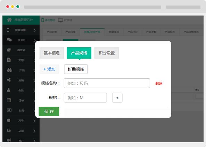Viewport: 206px width, 147px height.
Task: Select the 产品规格 tab
Action: 79,53
